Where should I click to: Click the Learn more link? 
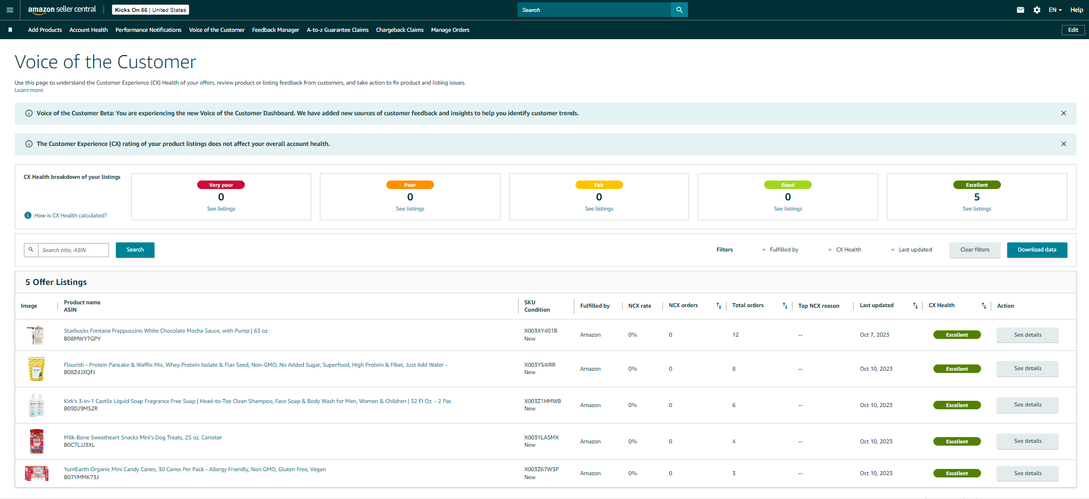pos(29,90)
